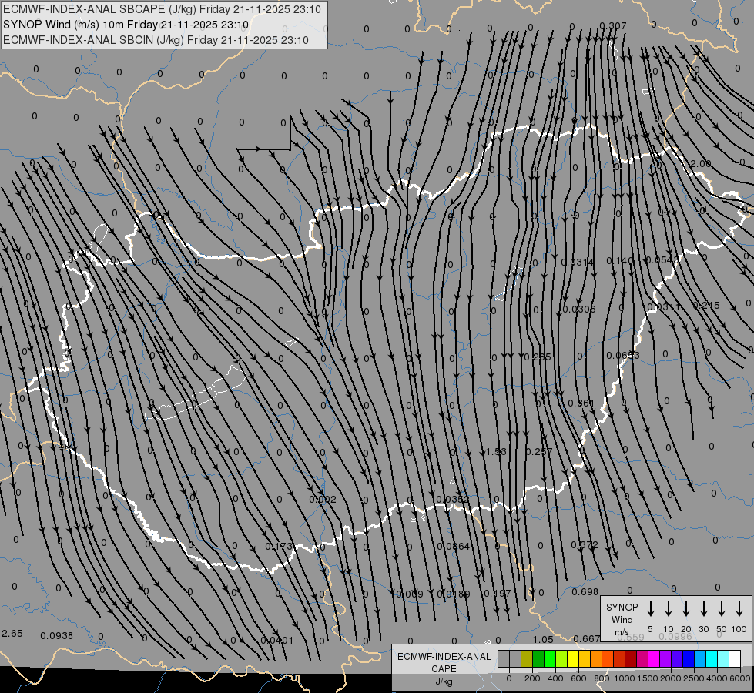Pick the pure blue CAPE legend swatch
This screenshot has height=693, width=754.
click(x=688, y=658)
